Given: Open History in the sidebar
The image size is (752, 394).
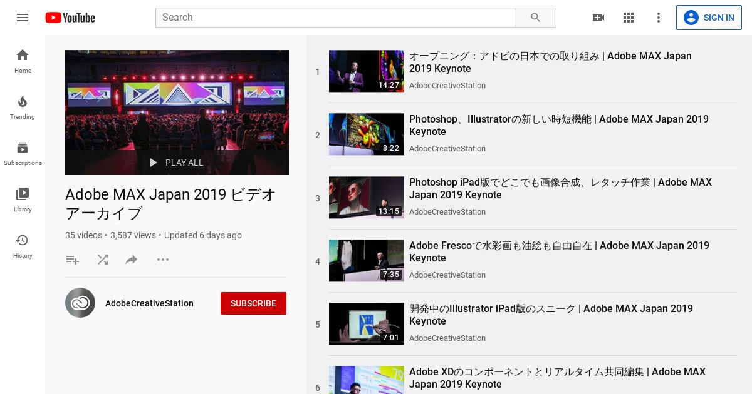Looking at the screenshot, I should coord(23,246).
